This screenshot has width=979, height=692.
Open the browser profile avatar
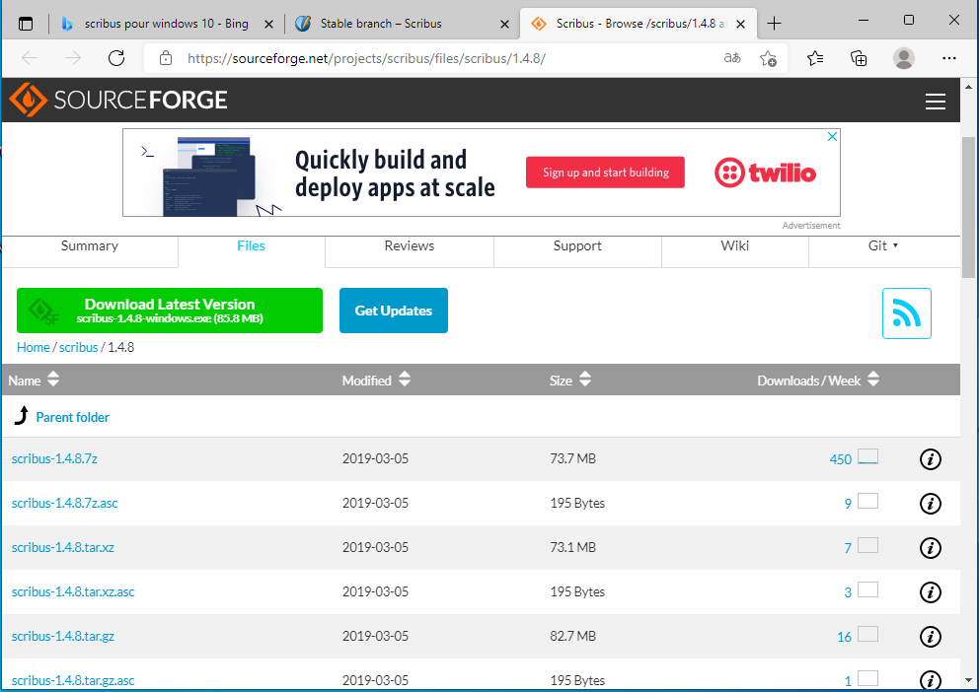pyautogui.click(x=903, y=58)
